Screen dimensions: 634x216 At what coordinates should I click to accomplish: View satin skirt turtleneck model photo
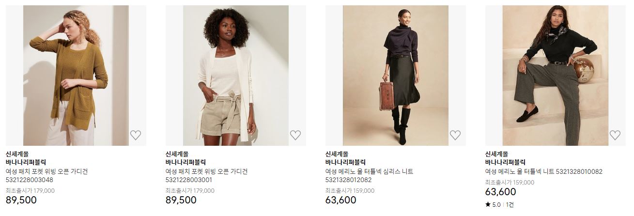(396, 76)
